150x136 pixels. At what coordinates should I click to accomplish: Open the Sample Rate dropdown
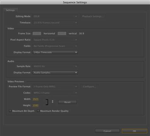[x=55, y=66]
